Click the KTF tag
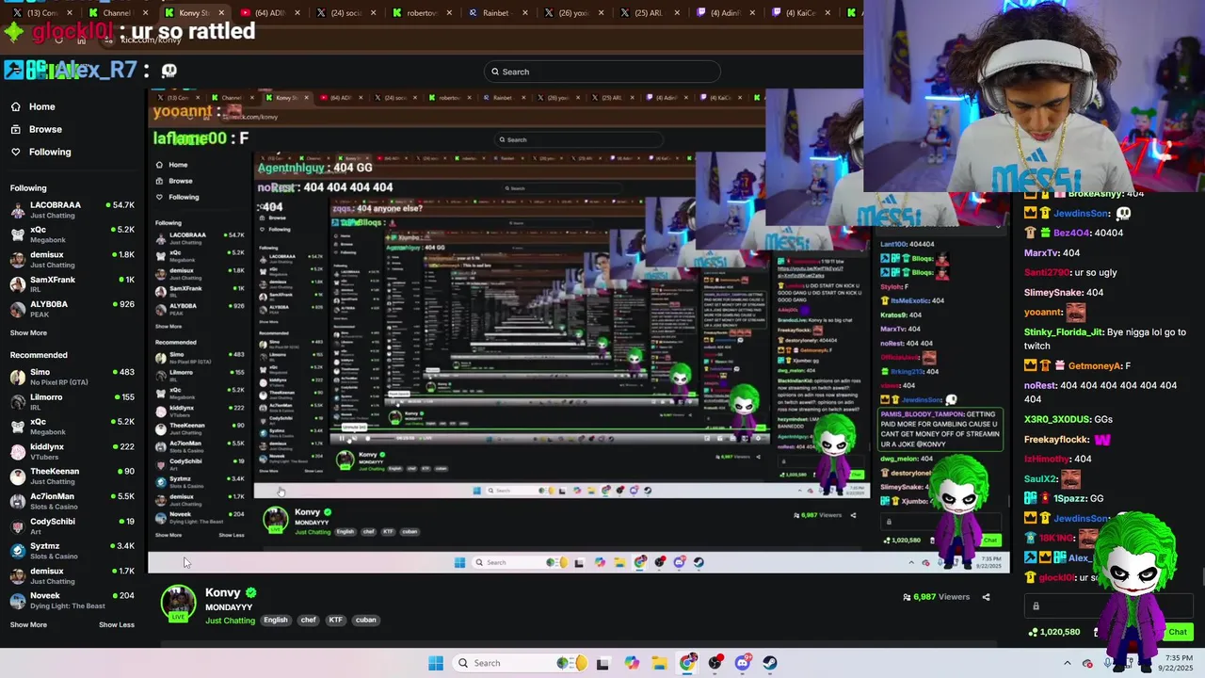This screenshot has height=678, width=1205. [335, 620]
